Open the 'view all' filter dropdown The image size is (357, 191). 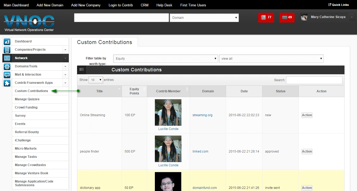click(x=271, y=59)
